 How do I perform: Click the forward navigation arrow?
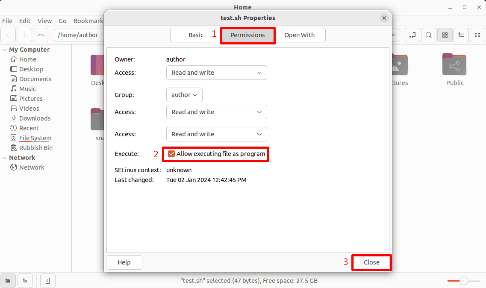click(x=24, y=35)
